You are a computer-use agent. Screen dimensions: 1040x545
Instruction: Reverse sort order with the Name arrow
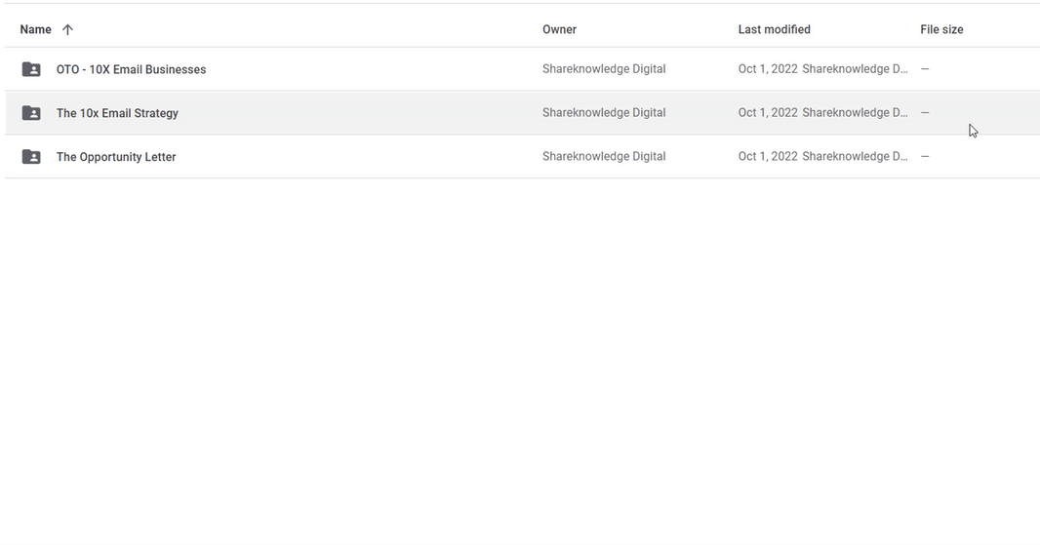67,29
